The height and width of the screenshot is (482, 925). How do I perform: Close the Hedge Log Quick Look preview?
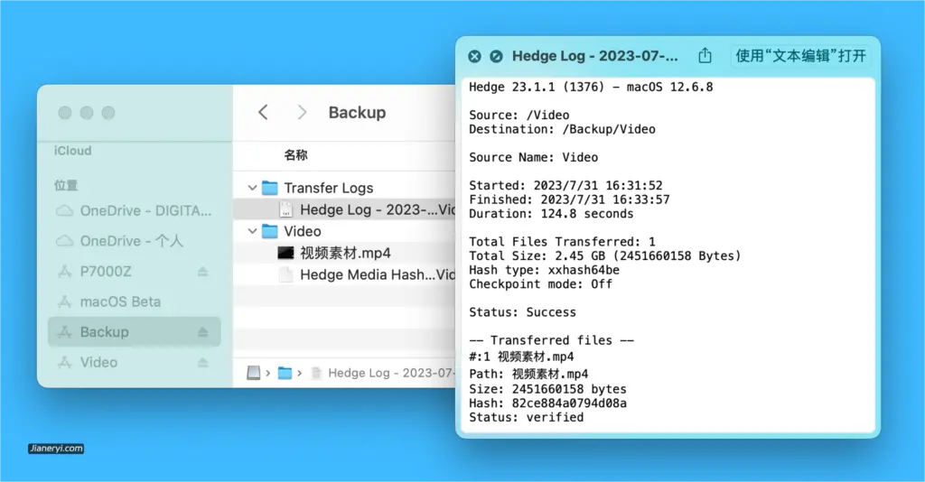(474, 56)
